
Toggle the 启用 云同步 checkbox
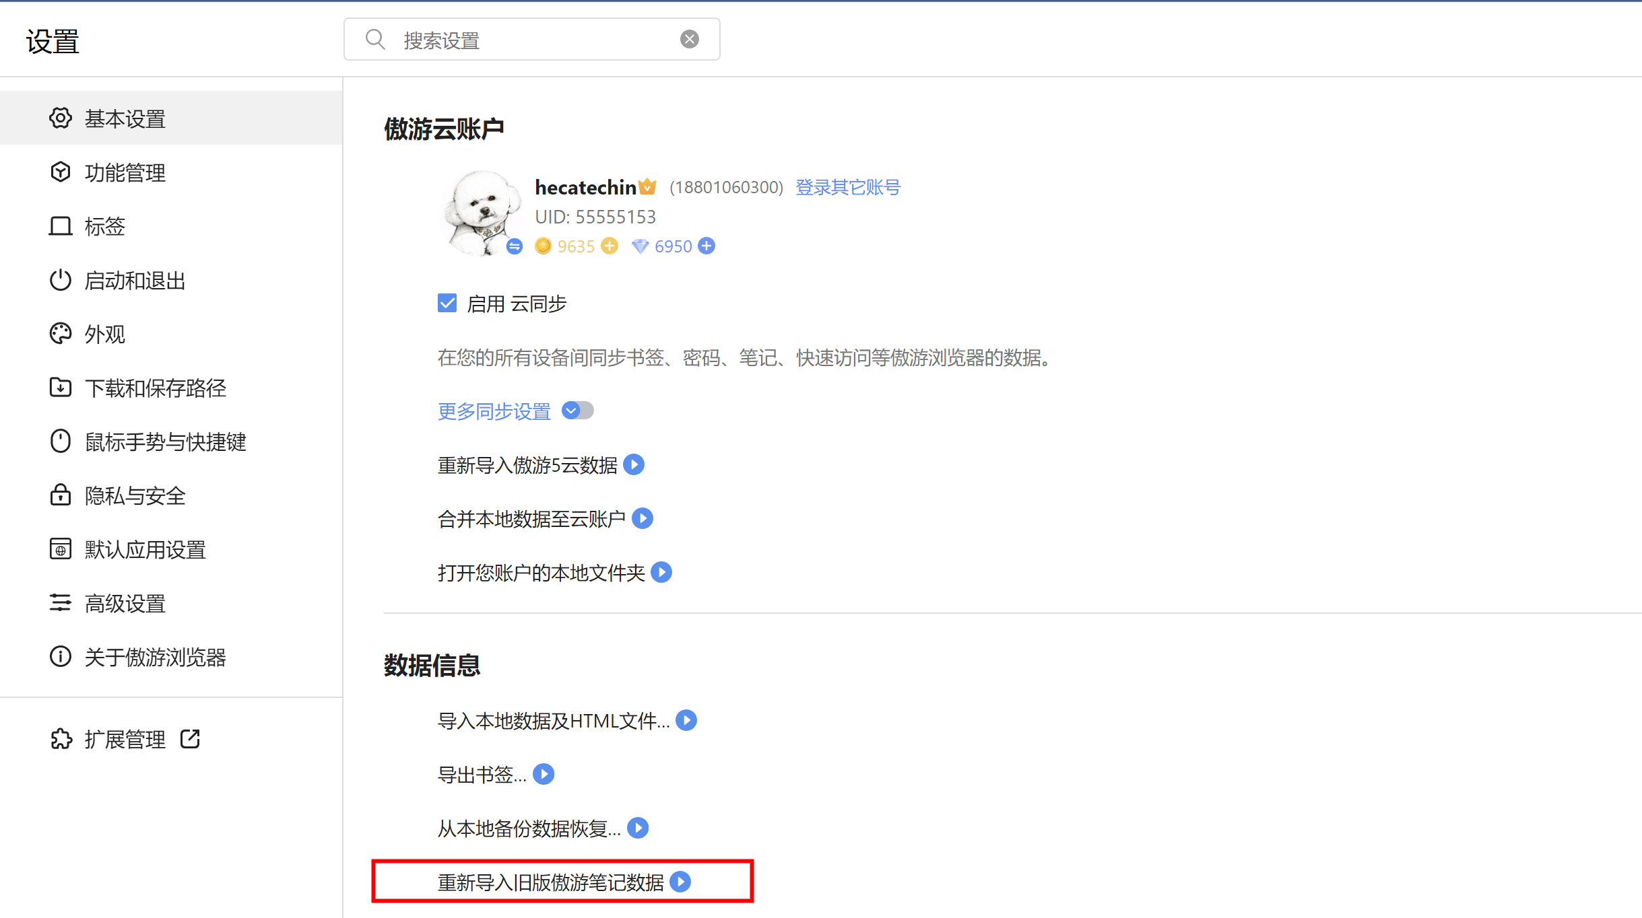point(447,304)
